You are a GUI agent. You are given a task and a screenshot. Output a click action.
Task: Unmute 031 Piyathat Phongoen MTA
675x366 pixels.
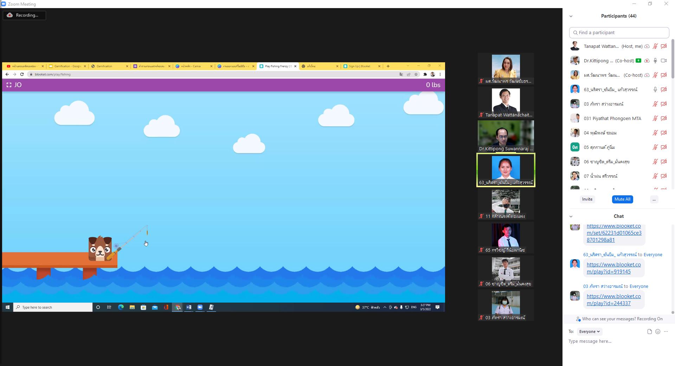[655, 118]
